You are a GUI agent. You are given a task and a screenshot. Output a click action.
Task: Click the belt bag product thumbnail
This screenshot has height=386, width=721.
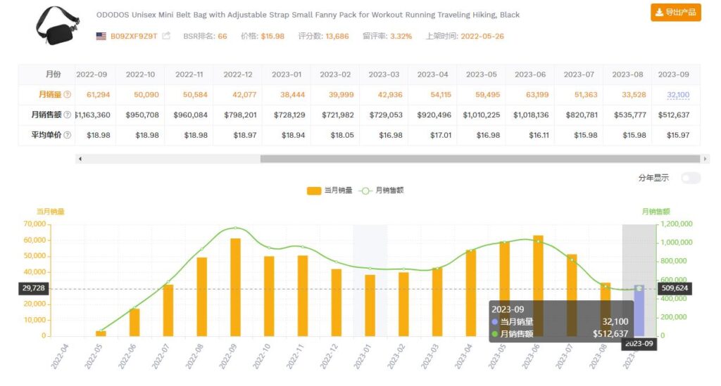[x=58, y=25]
